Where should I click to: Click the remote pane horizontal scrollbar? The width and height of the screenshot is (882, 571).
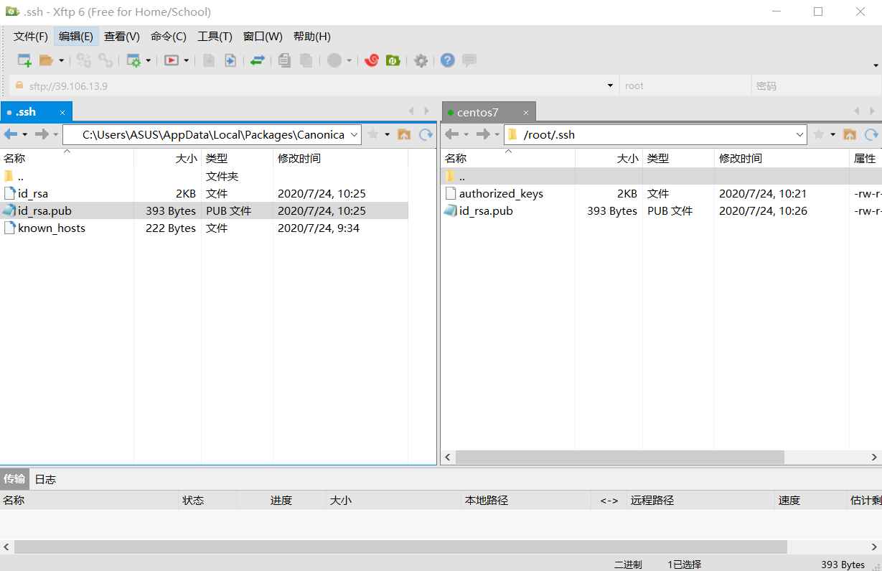(619, 457)
